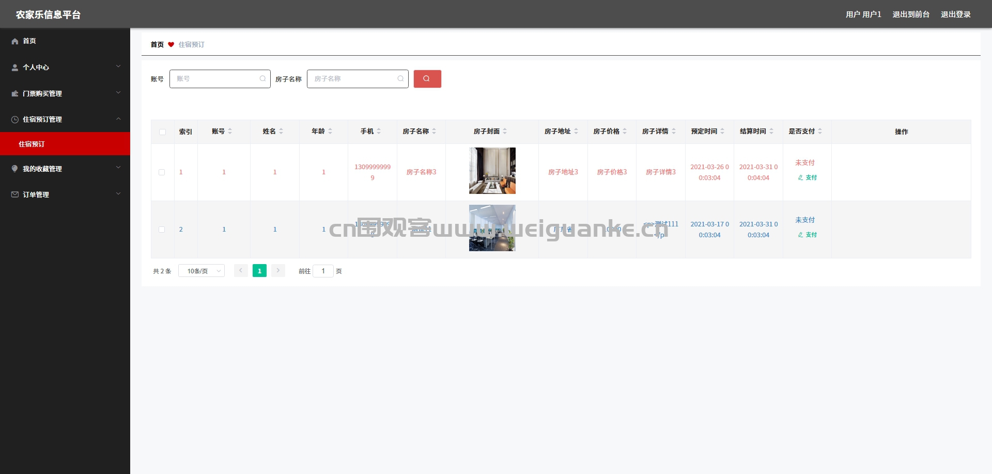Focus the 房子名称 search input field

pyautogui.click(x=358, y=79)
